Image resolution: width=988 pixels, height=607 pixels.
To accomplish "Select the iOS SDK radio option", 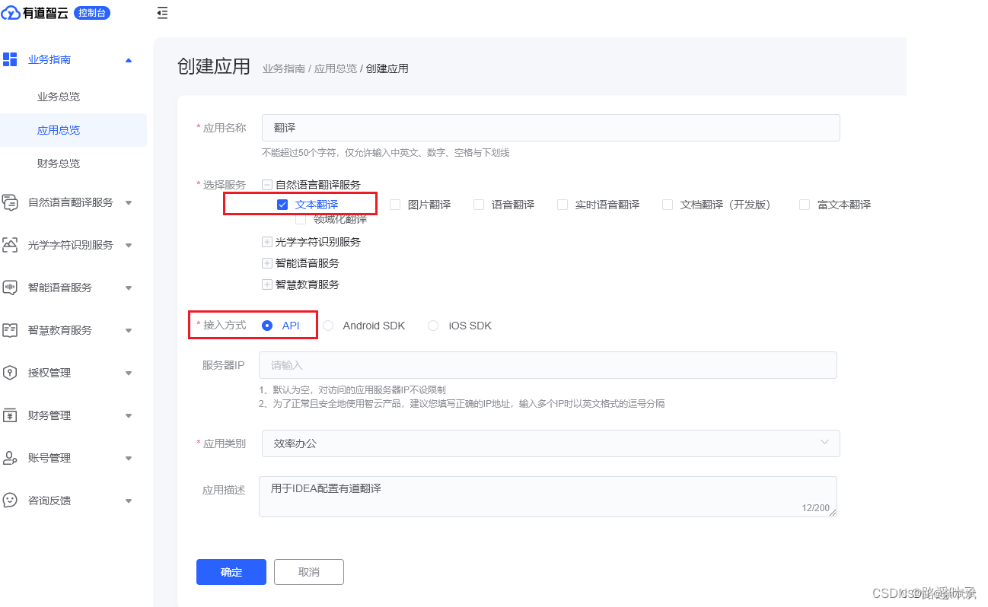I will click(433, 326).
